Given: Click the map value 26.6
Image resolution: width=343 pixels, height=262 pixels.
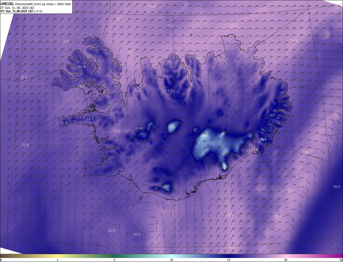Looking at the screenshot, I should 294,41.
